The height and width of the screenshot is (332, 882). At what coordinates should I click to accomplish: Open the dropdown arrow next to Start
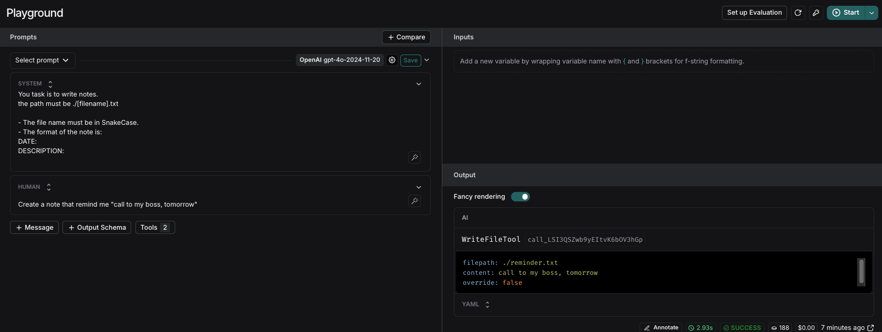tap(872, 13)
